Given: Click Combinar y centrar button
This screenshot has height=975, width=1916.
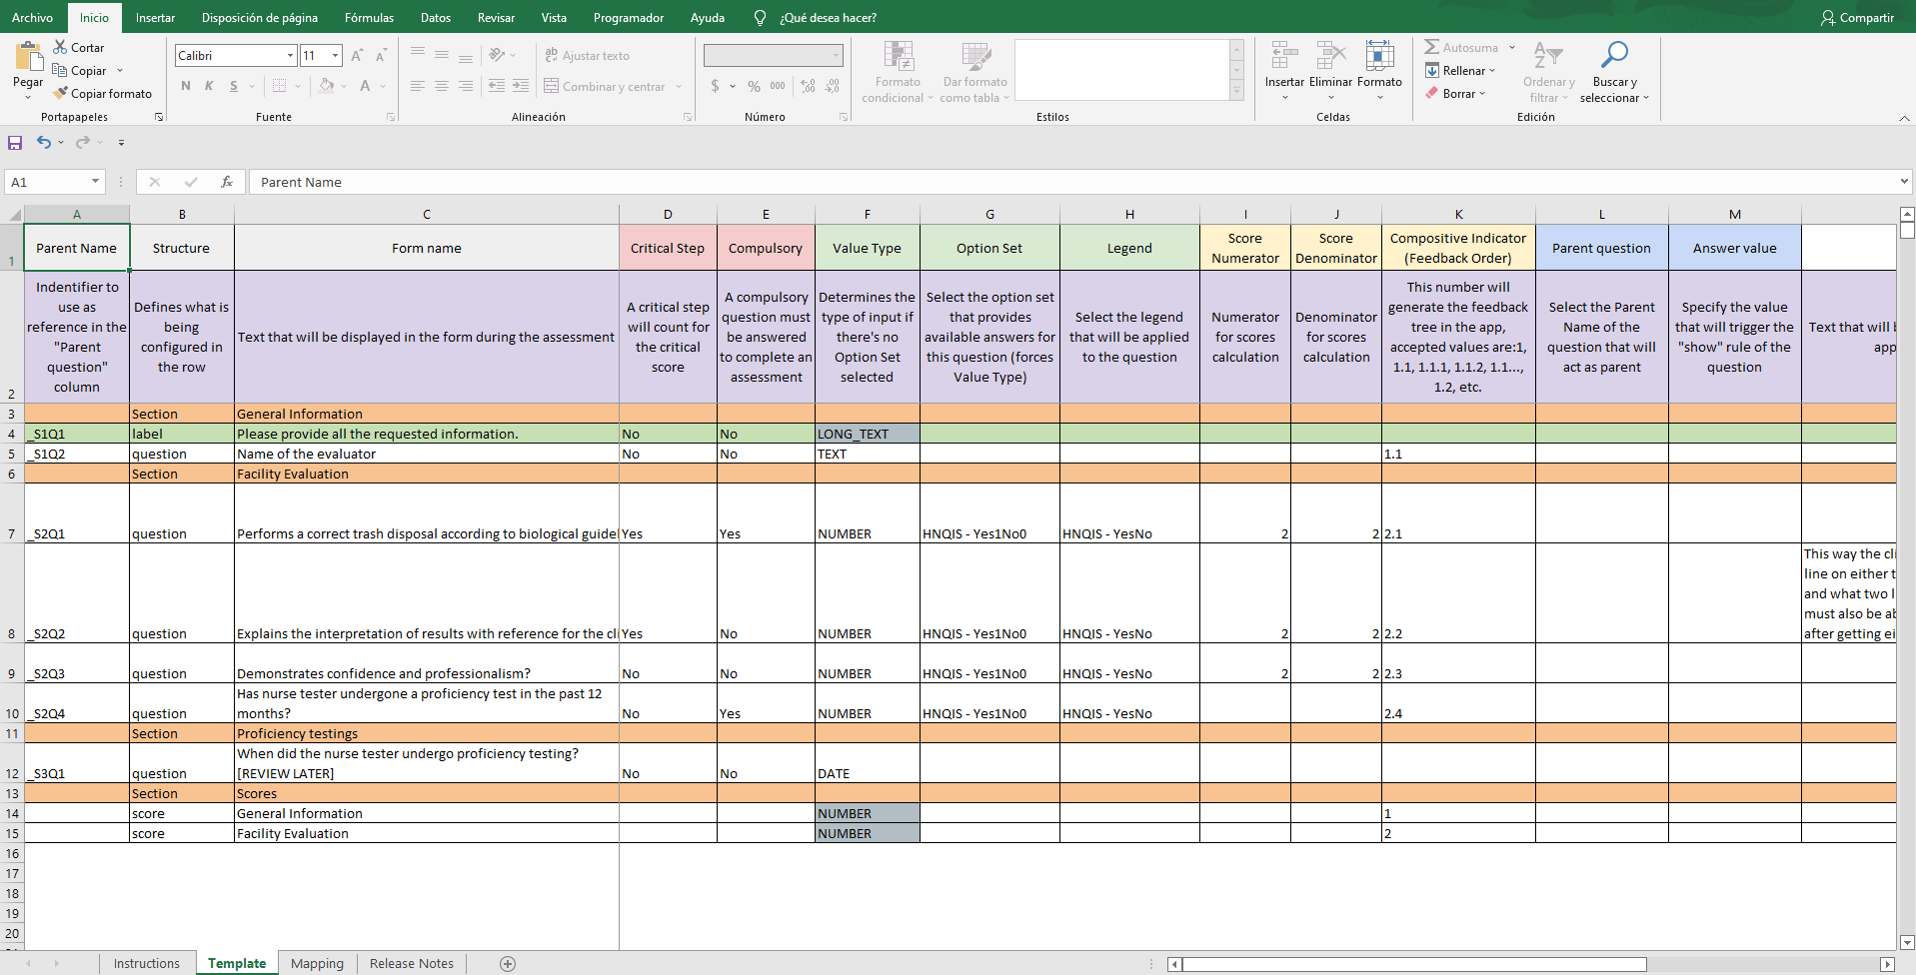Looking at the screenshot, I should tap(605, 87).
